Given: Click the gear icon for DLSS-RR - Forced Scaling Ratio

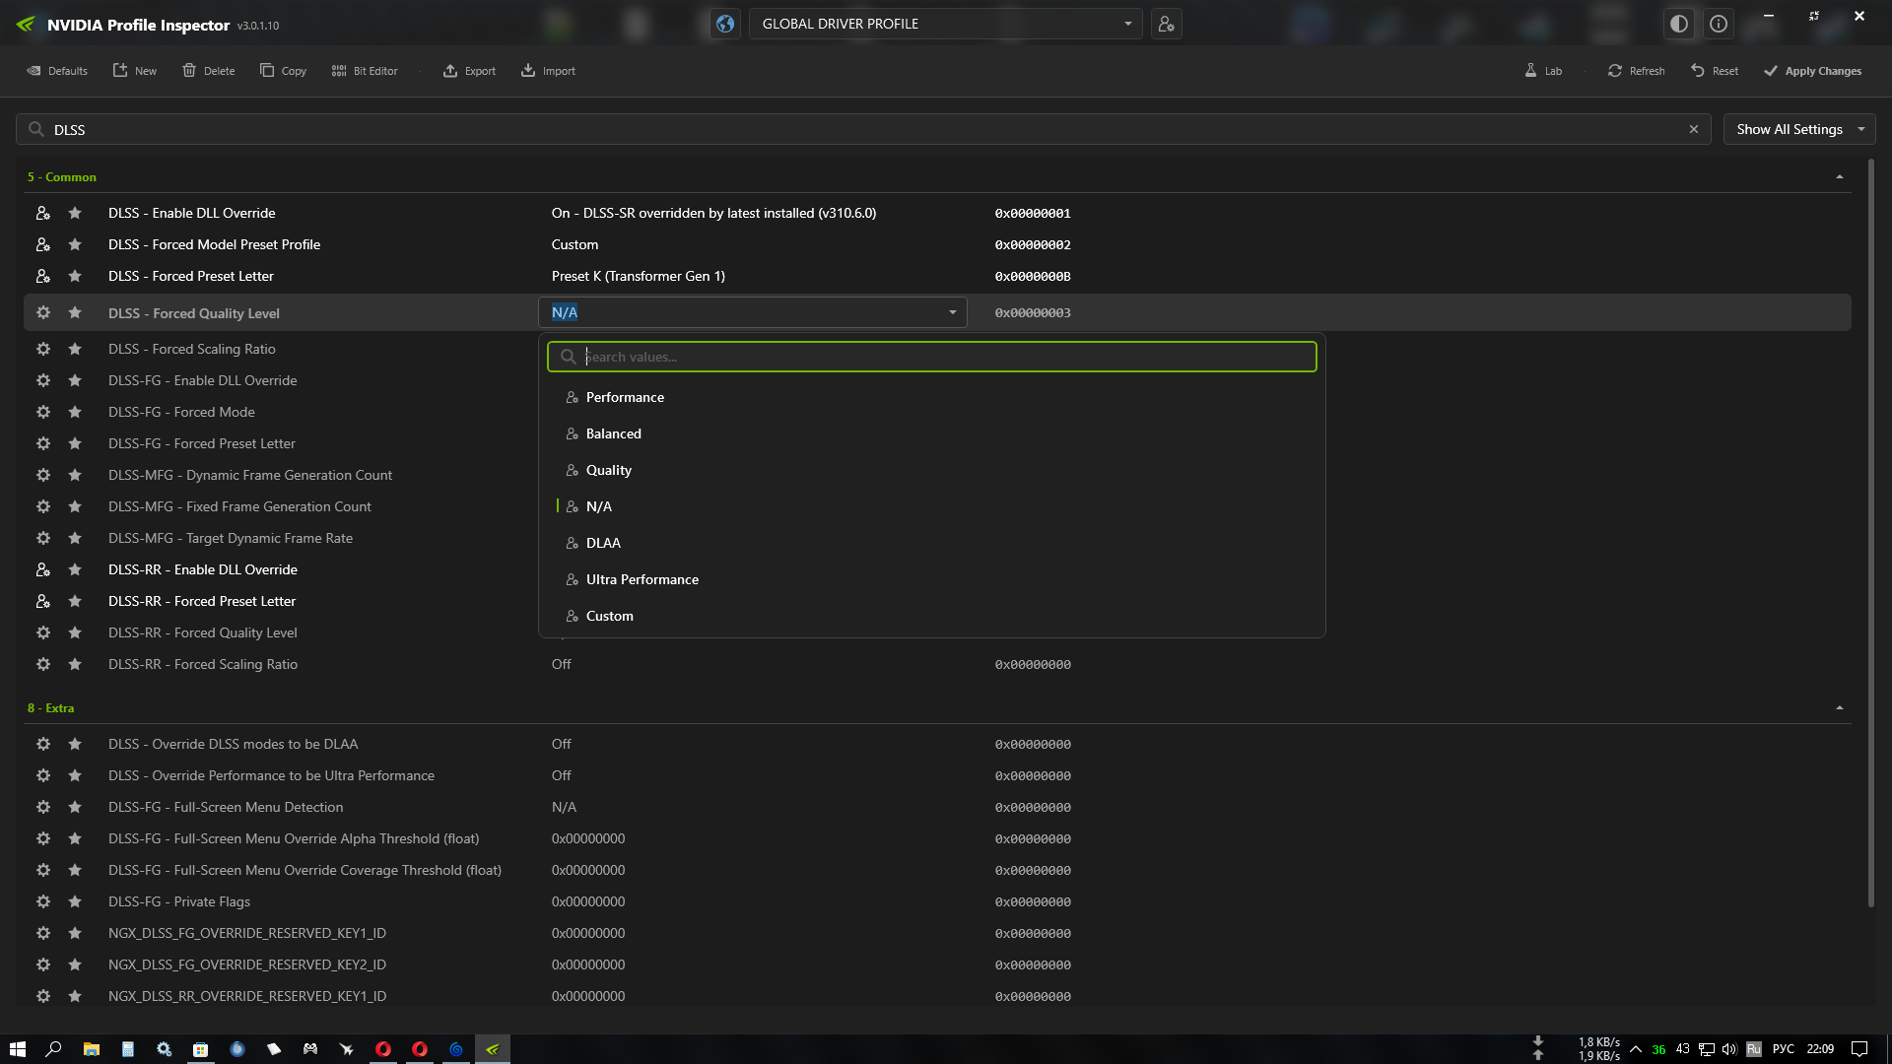Looking at the screenshot, I should (43, 664).
